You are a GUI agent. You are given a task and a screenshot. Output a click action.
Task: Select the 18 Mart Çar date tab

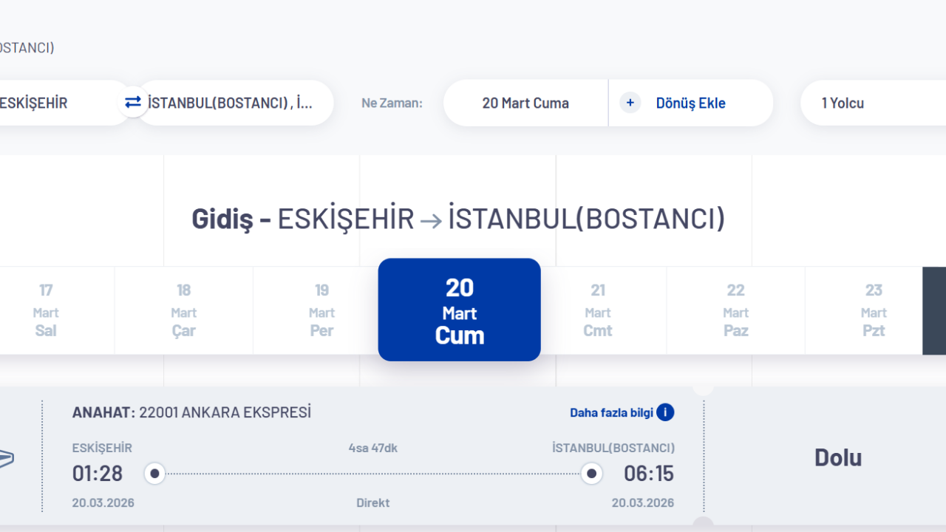[183, 310]
